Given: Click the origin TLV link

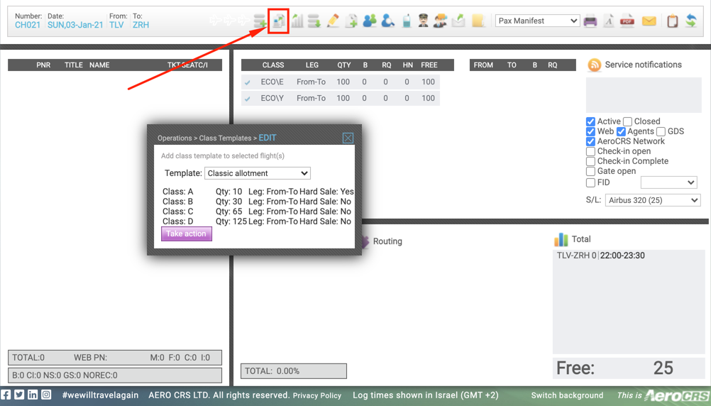Looking at the screenshot, I should 116,25.
